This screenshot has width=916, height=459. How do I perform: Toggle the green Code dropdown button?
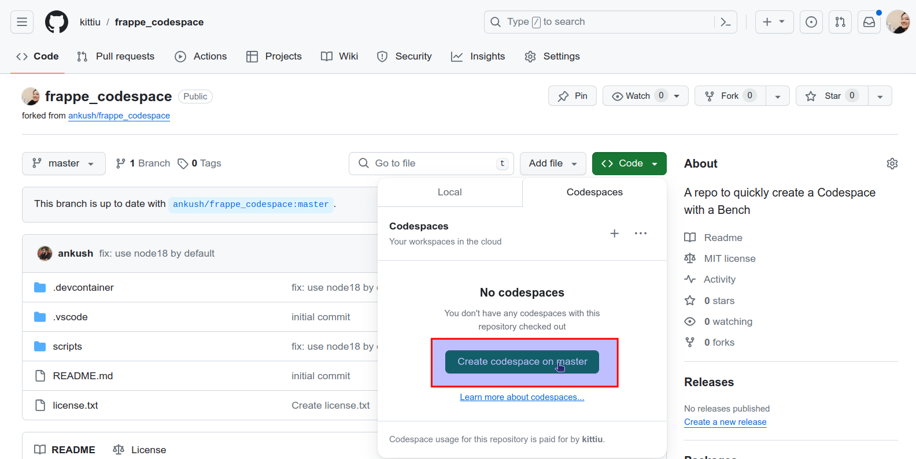click(629, 164)
